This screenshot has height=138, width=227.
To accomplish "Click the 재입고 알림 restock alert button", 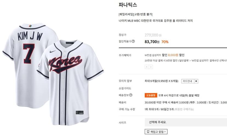I will pyautogui.click(x=156, y=132).
